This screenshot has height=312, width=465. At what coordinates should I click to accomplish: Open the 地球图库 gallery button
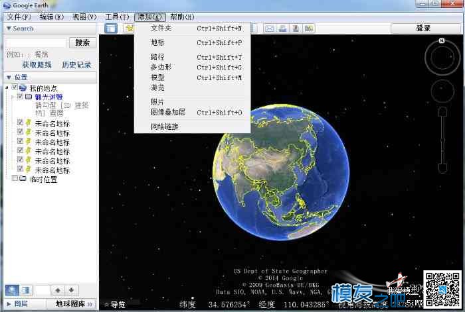(71, 304)
